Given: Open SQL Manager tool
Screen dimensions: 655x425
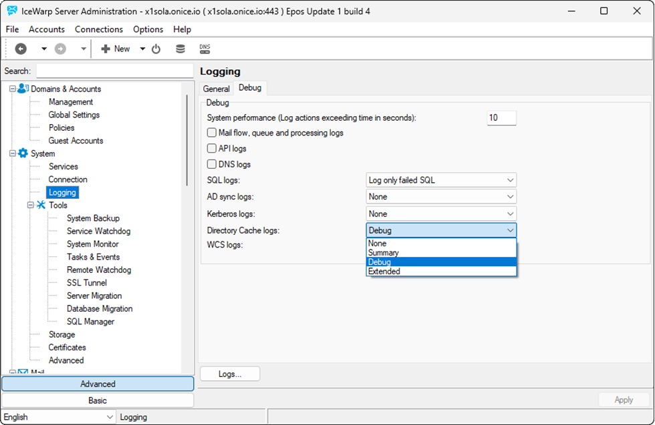Looking at the screenshot, I should pyautogui.click(x=91, y=322).
